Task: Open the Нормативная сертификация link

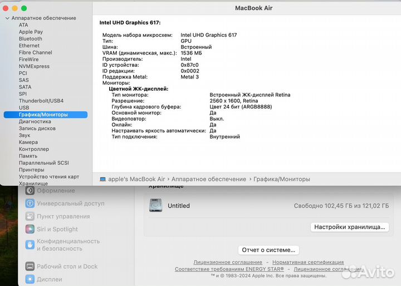Action: (x=308, y=262)
